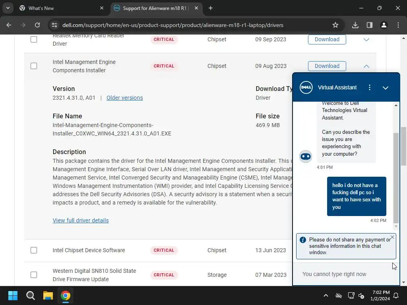Click the Intel Chipset Device Software name
This screenshot has width=407, height=305.
pyautogui.click(x=89, y=250)
